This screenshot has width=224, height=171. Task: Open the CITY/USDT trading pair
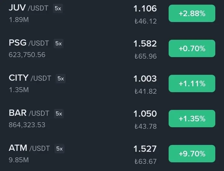(112, 83)
